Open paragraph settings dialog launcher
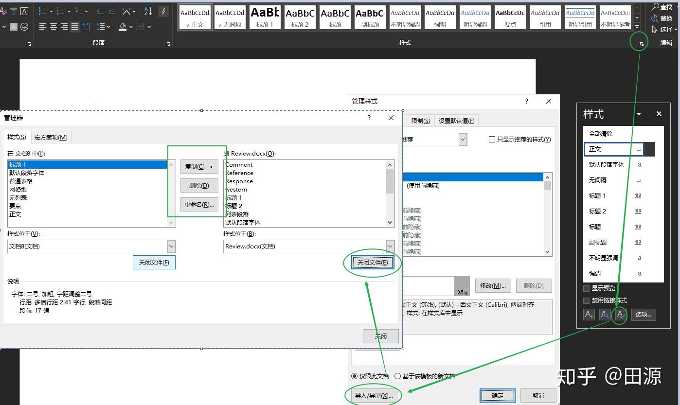Viewport: 680px width, 405px height. point(168,44)
